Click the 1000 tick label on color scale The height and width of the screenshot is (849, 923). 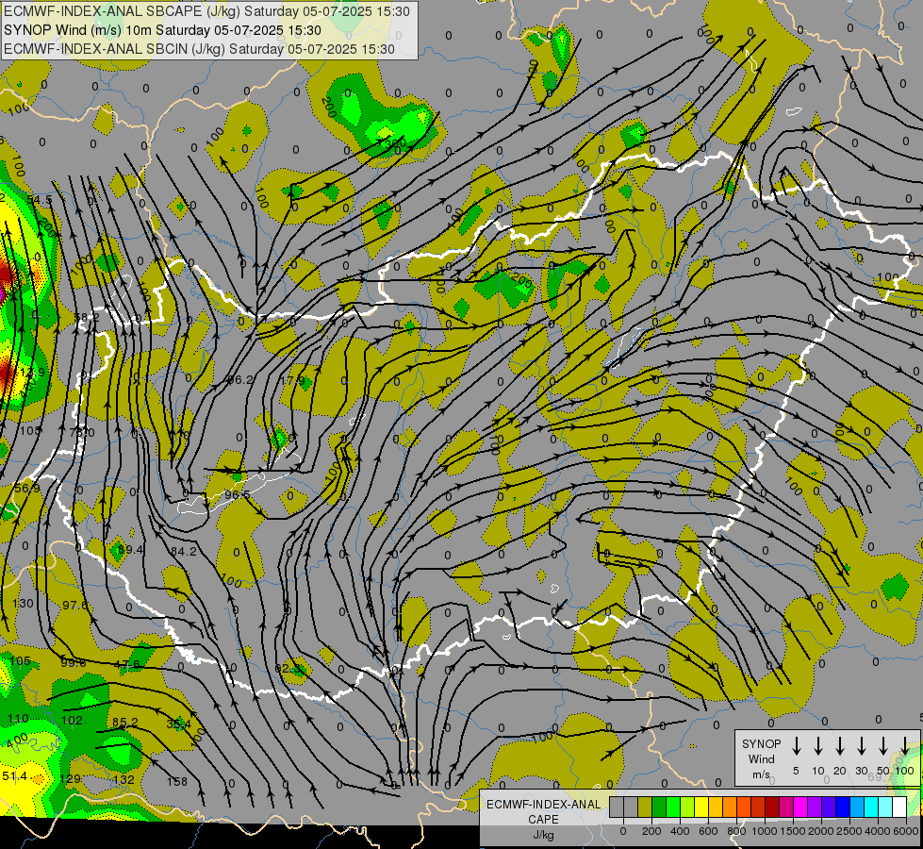(x=765, y=831)
